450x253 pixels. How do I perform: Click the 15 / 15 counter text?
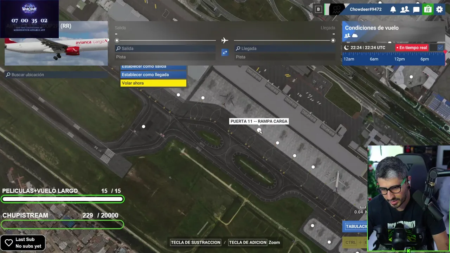click(111, 191)
